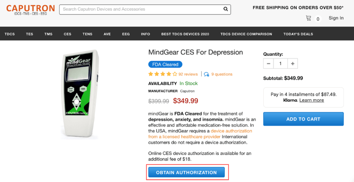Click the quantity input field
This screenshot has width=354, height=182.
pyautogui.click(x=281, y=64)
